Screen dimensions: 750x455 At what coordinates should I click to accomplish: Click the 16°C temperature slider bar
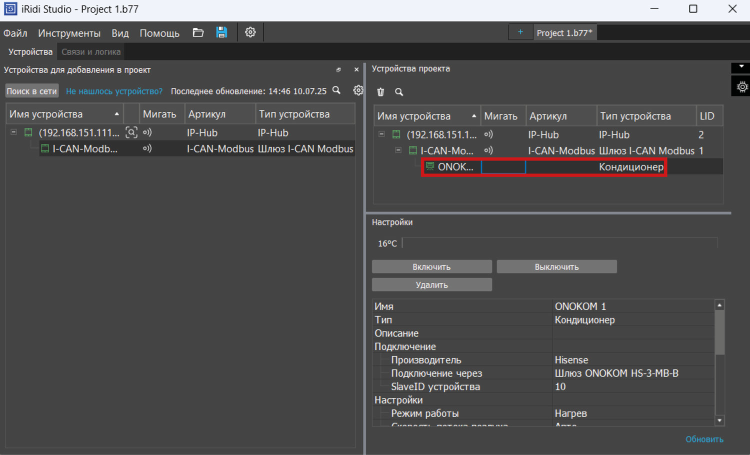(559, 243)
